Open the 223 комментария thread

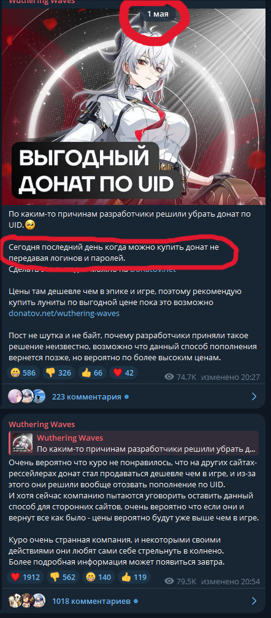click(86, 396)
